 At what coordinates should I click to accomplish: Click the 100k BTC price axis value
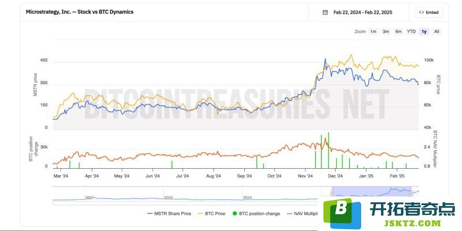pos(429,60)
